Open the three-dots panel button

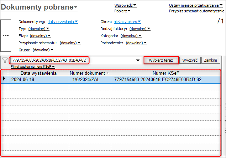click(6, 35)
